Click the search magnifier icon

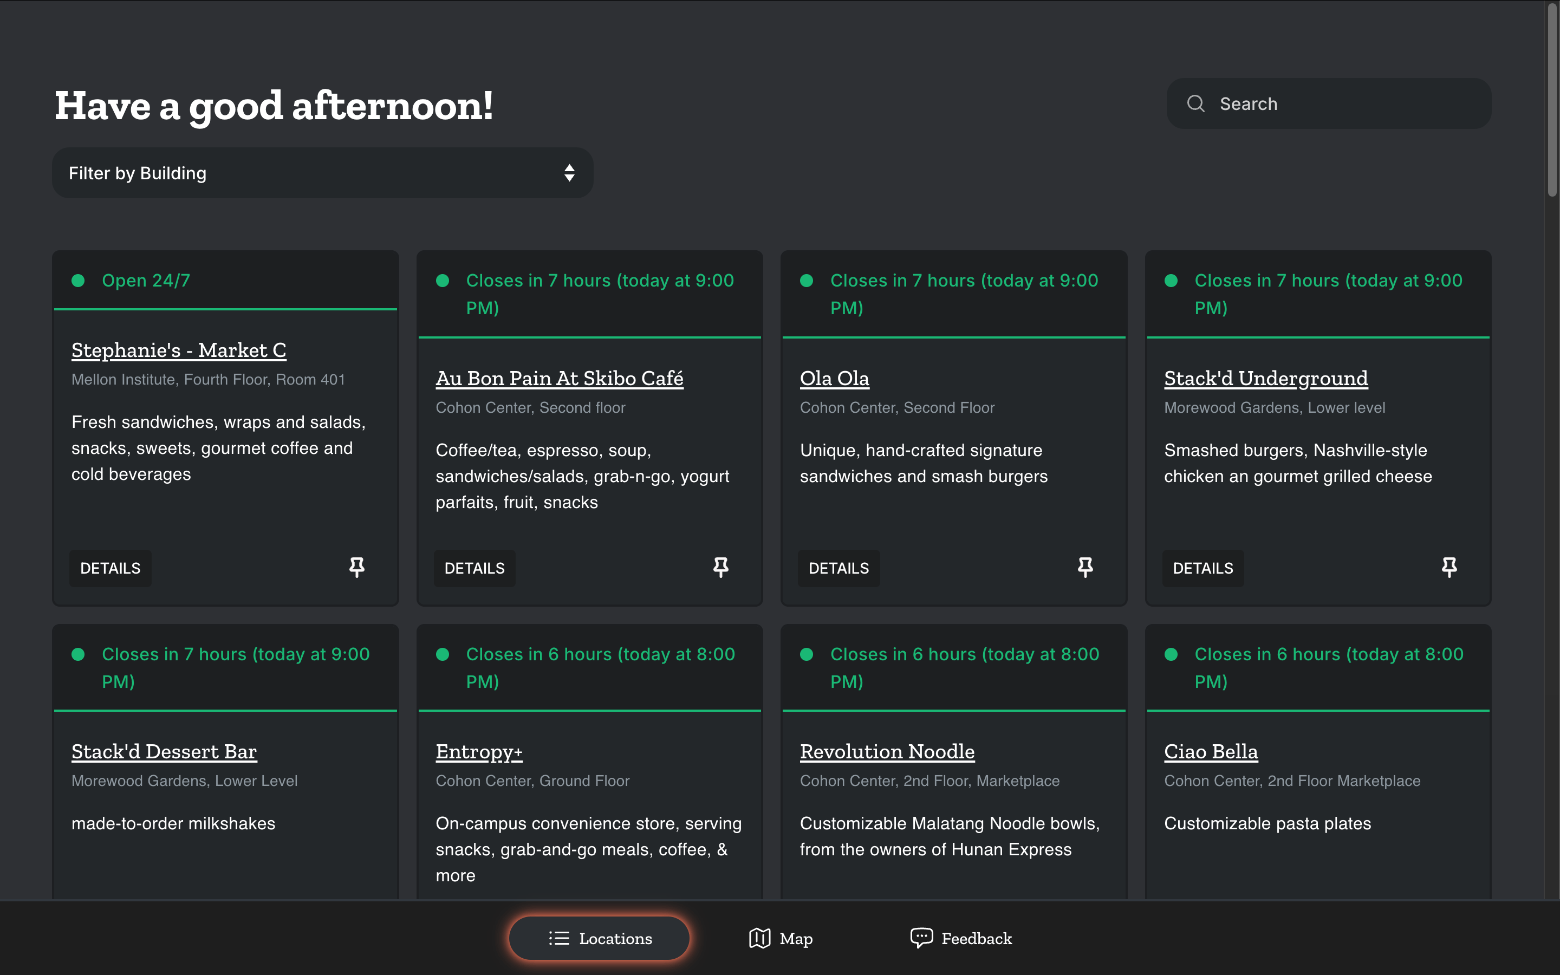(1196, 104)
